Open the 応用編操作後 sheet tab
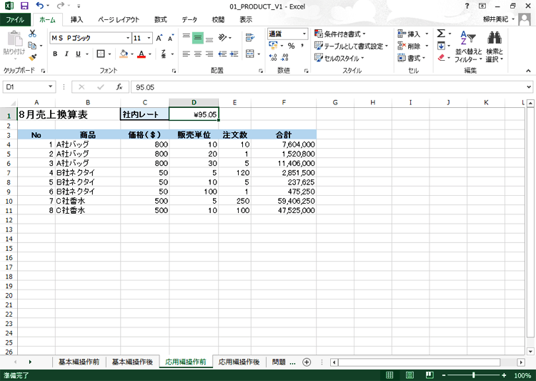Image resolution: width=536 pixels, height=381 pixels. click(x=239, y=362)
